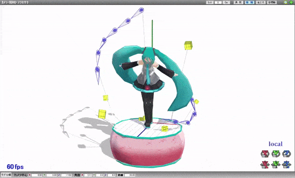This screenshot has width=295, height=178.
Task: Switch the local coordinate mode label
Action: click(275, 144)
